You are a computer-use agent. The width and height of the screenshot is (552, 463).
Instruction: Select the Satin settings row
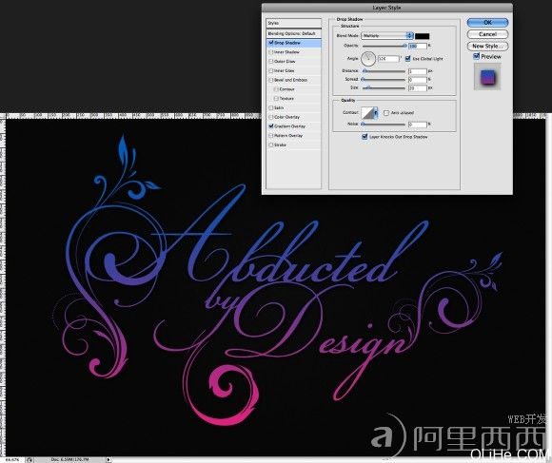coord(294,108)
